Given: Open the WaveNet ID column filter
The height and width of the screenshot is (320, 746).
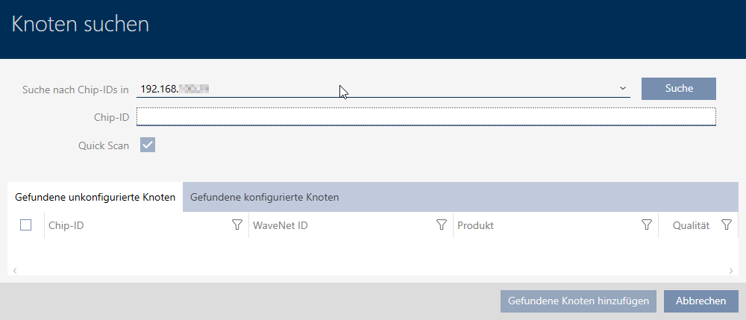Looking at the screenshot, I should pyautogui.click(x=441, y=225).
